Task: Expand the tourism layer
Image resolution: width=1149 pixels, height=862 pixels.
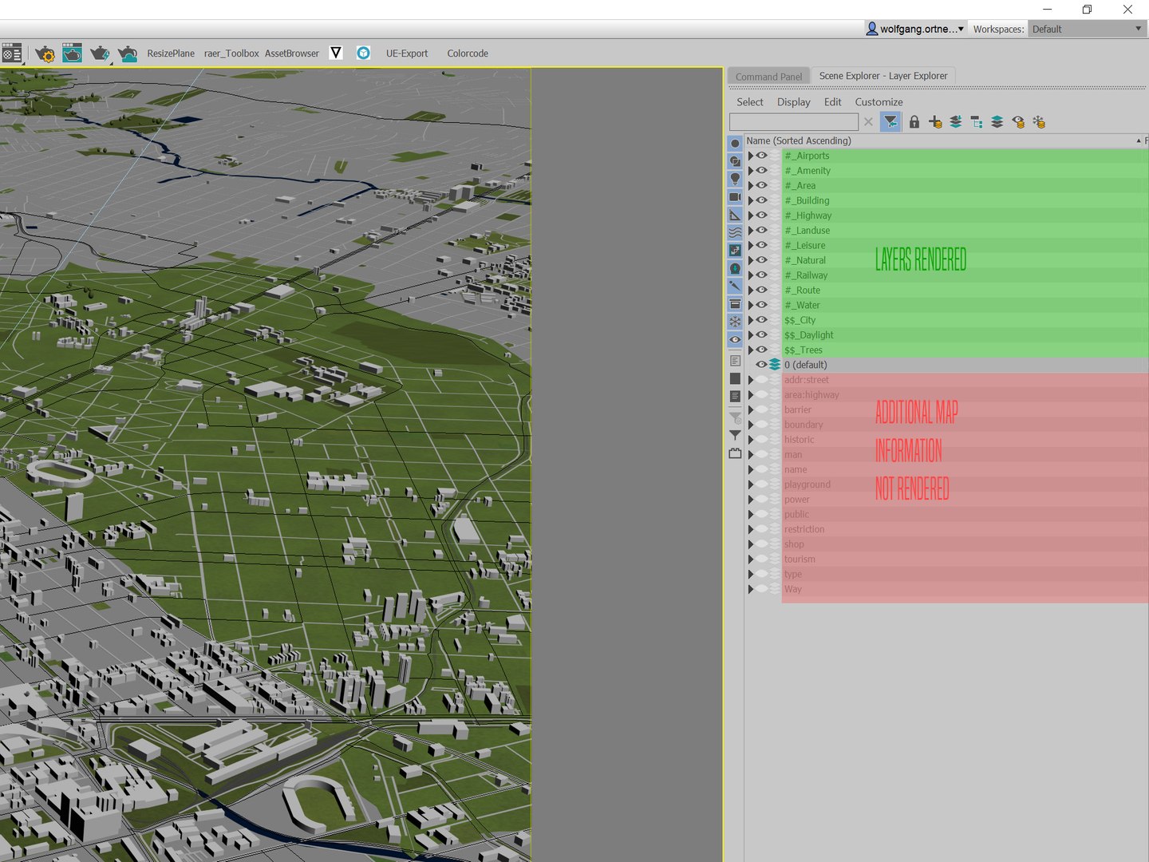Action: click(x=750, y=560)
